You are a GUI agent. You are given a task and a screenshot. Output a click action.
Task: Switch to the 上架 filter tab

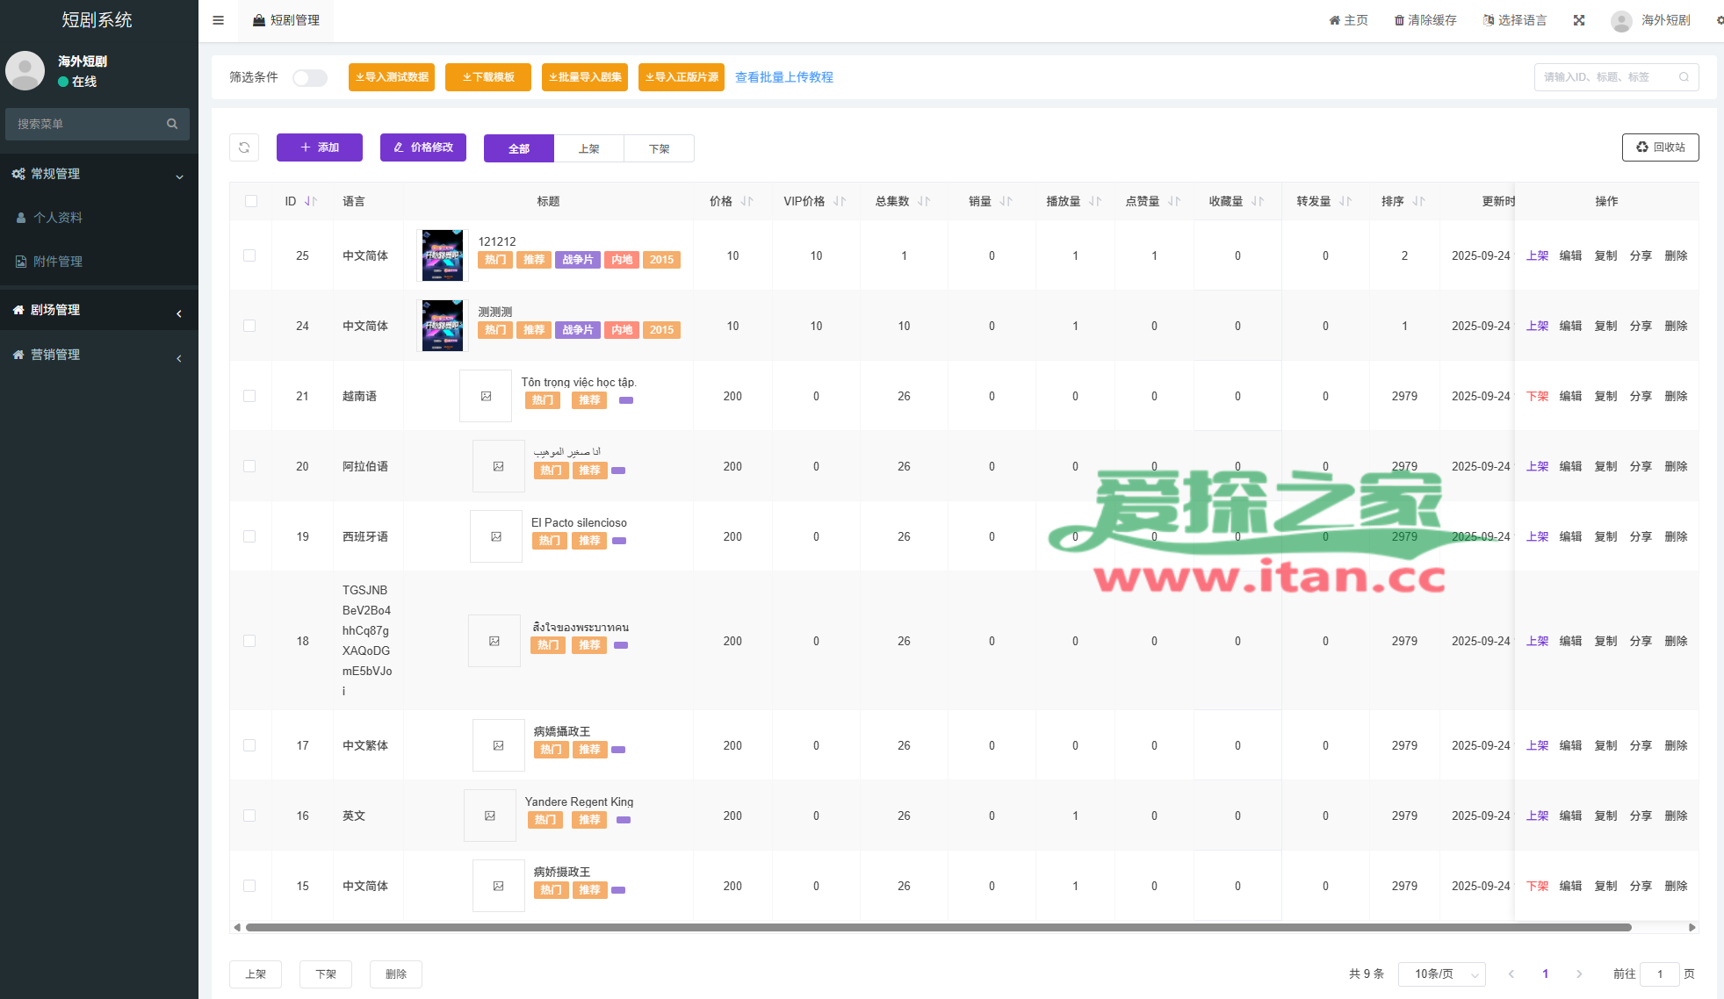[x=588, y=148]
